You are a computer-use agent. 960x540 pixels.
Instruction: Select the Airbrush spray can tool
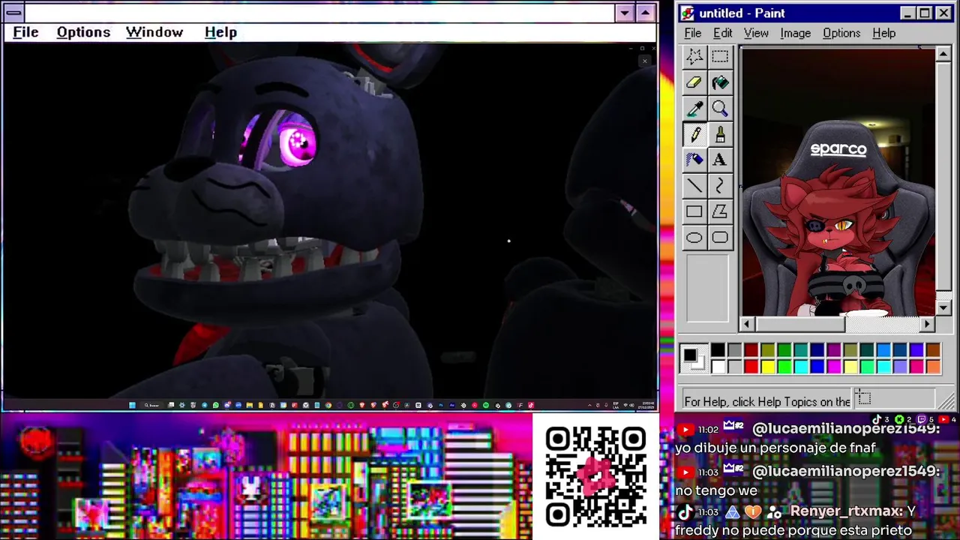(694, 160)
